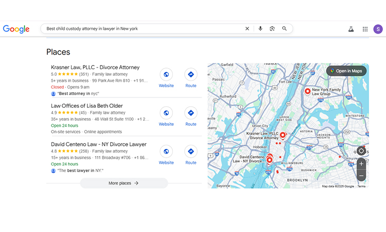Open Krasner Law website icon
Image resolution: width=386 pixels, height=232 pixels.
click(166, 74)
